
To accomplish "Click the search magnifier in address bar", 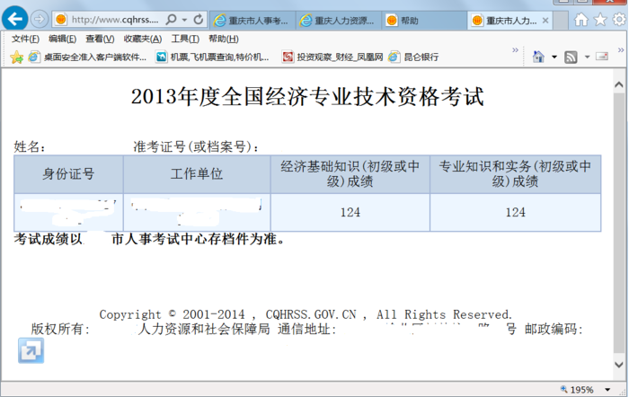I will pyautogui.click(x=171, y=19).
